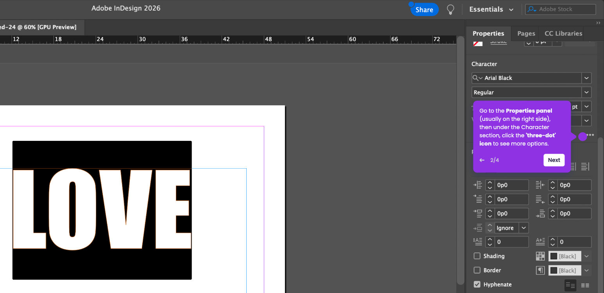604x293 pixels.
Task: Increase drop cap lines with up arrow
Action: (x=490, y=239)
